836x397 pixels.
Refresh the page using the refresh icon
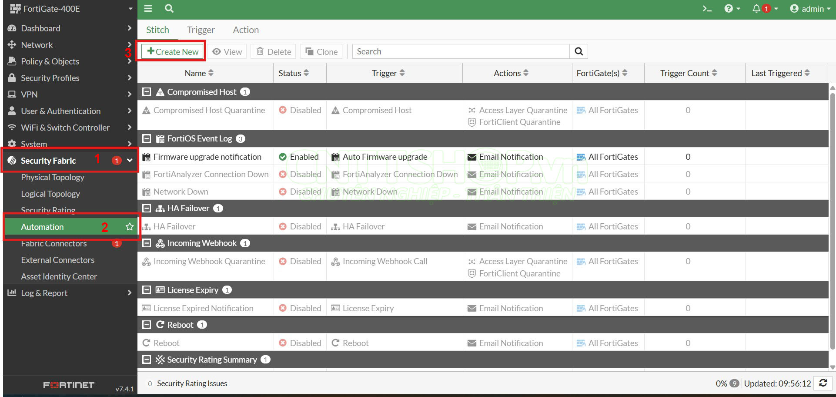823,383
